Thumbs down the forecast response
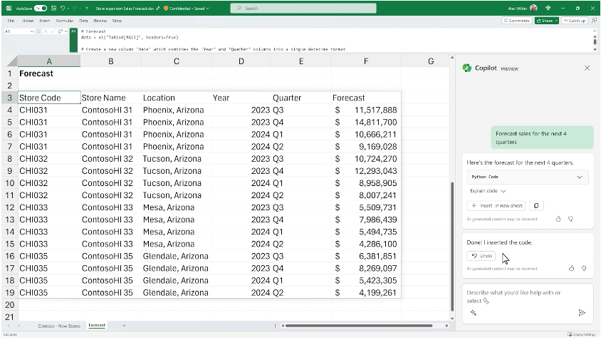Viewport: 601px width, 340px height. click(570, 219)
